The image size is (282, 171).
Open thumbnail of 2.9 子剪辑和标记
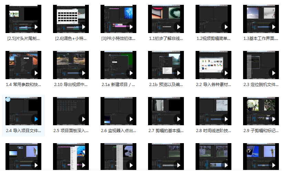click(261, 111)
